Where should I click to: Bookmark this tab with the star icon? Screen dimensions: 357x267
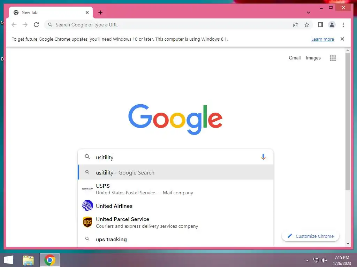click(307, 25)
